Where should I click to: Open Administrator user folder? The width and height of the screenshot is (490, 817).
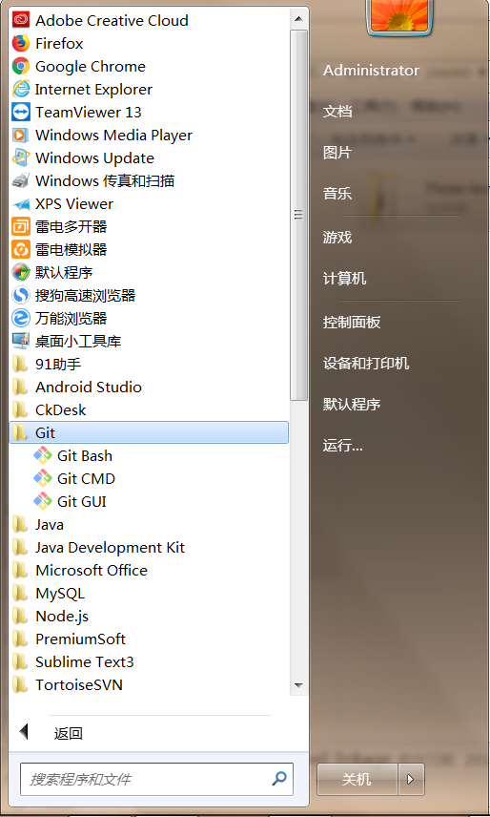[371, 71]
